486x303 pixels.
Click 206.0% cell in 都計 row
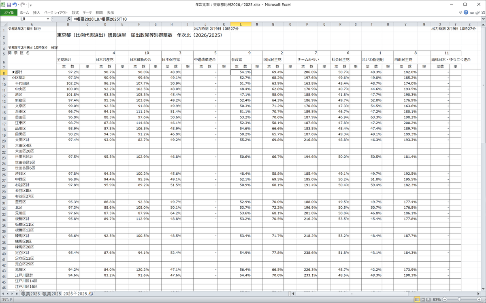pyautogui.click(x=307, y=72)
